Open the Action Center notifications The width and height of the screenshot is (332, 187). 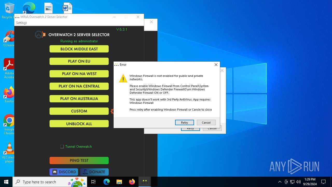click(323, 182)
